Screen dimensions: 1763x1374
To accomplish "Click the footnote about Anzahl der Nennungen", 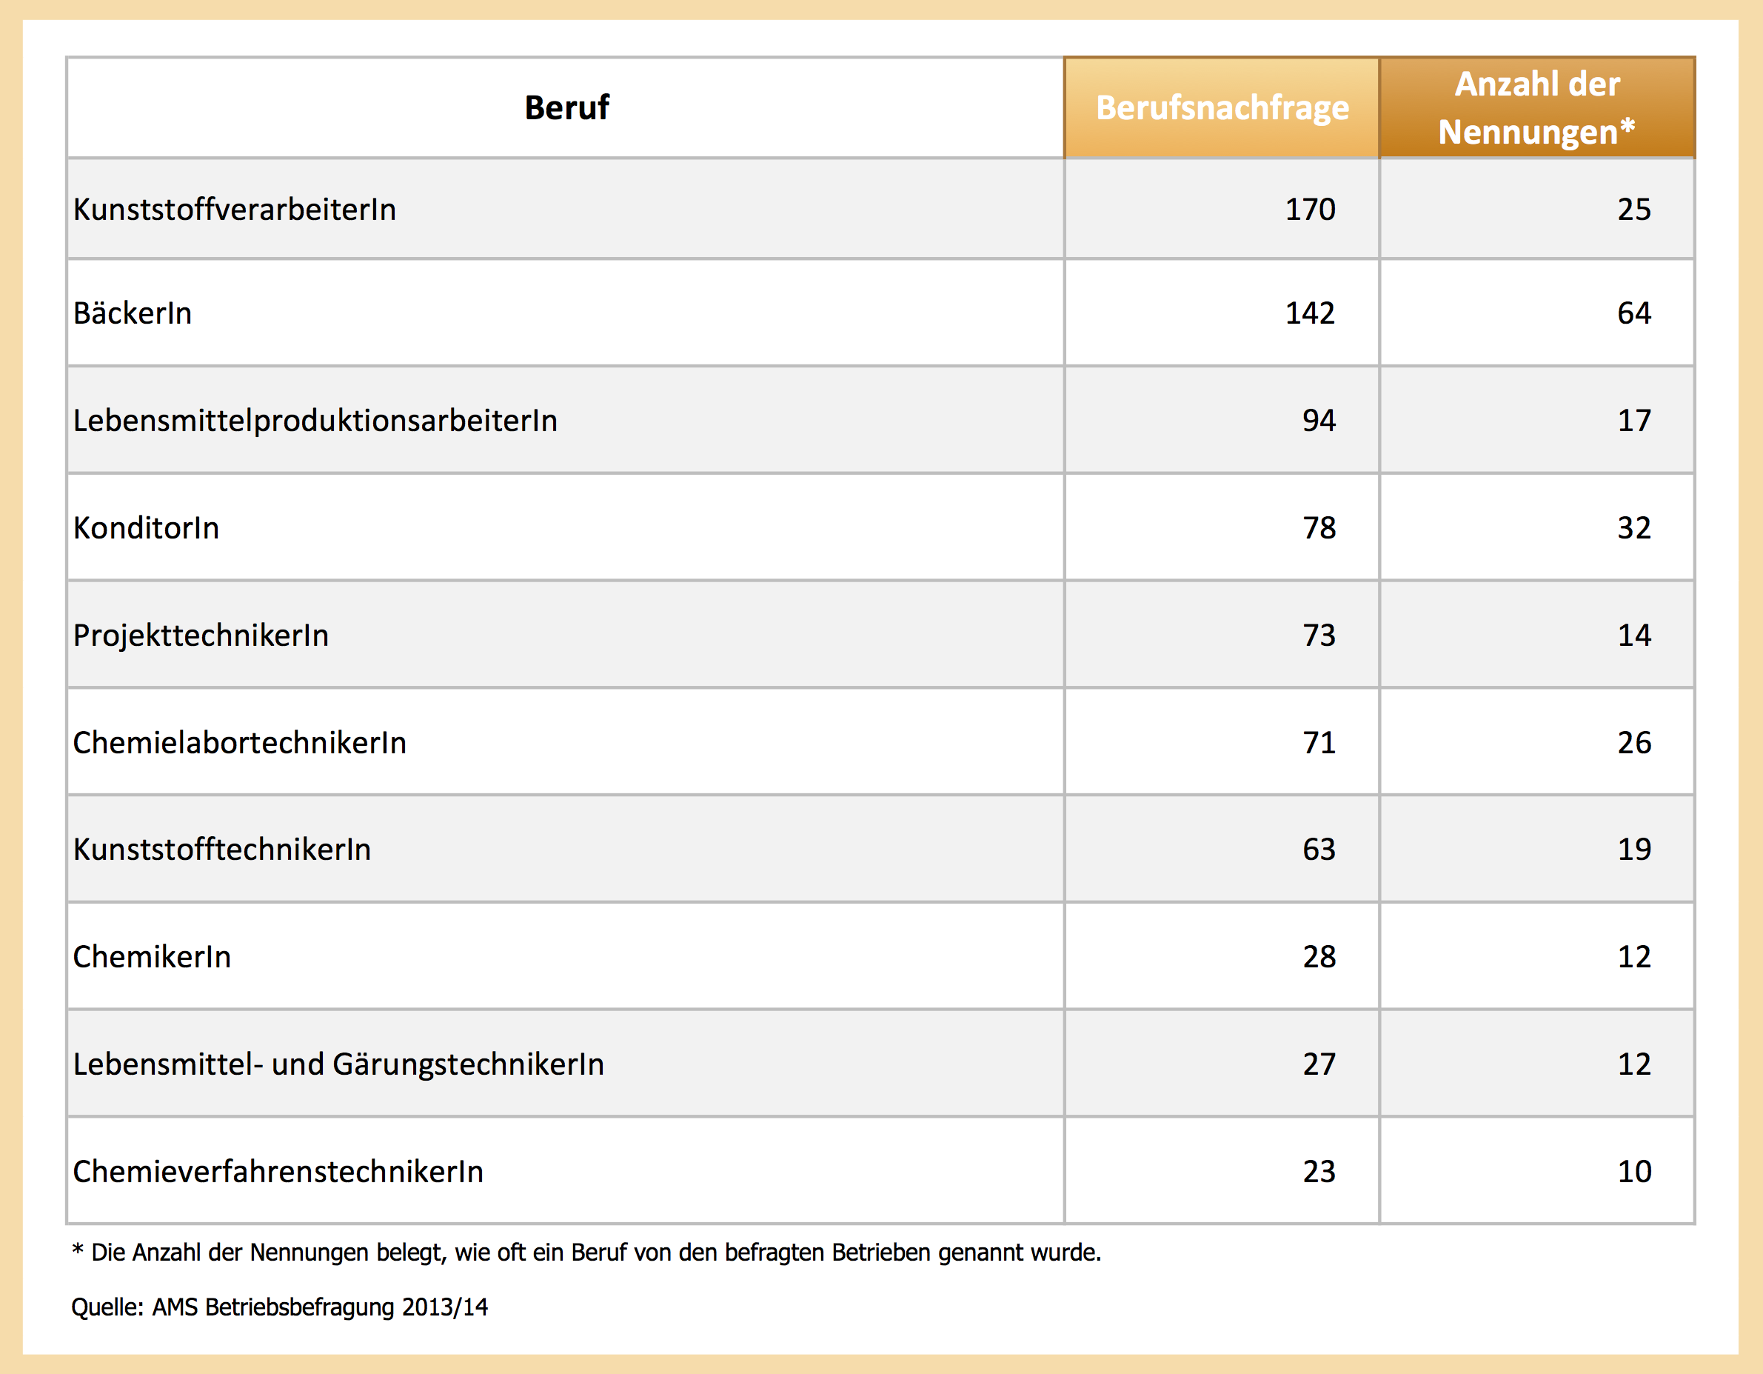I will 587,1252.
